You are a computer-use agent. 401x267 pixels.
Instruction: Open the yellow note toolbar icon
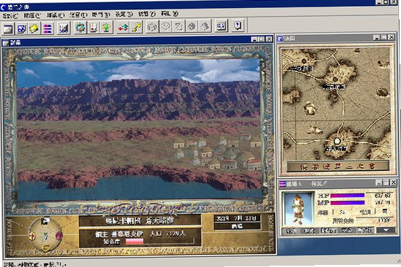tap(34, 28)
